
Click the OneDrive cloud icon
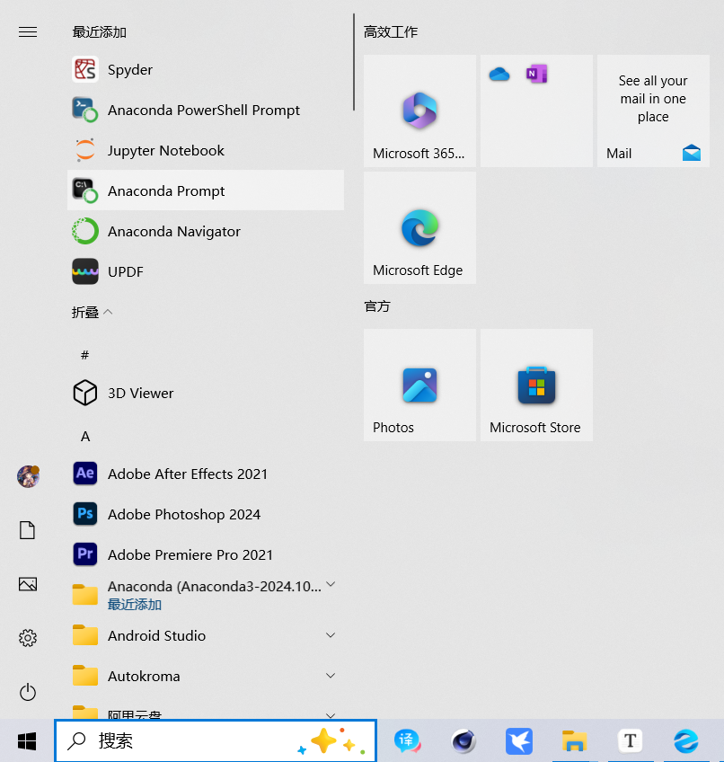click(499, 75)
